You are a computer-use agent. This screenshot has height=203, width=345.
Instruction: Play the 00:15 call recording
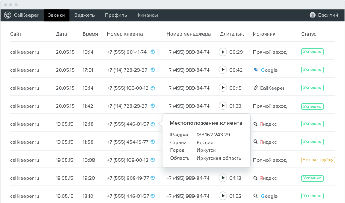coord(223,88)
